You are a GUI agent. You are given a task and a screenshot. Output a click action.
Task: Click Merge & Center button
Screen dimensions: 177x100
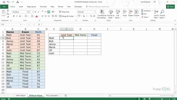[x=66, y=16]
